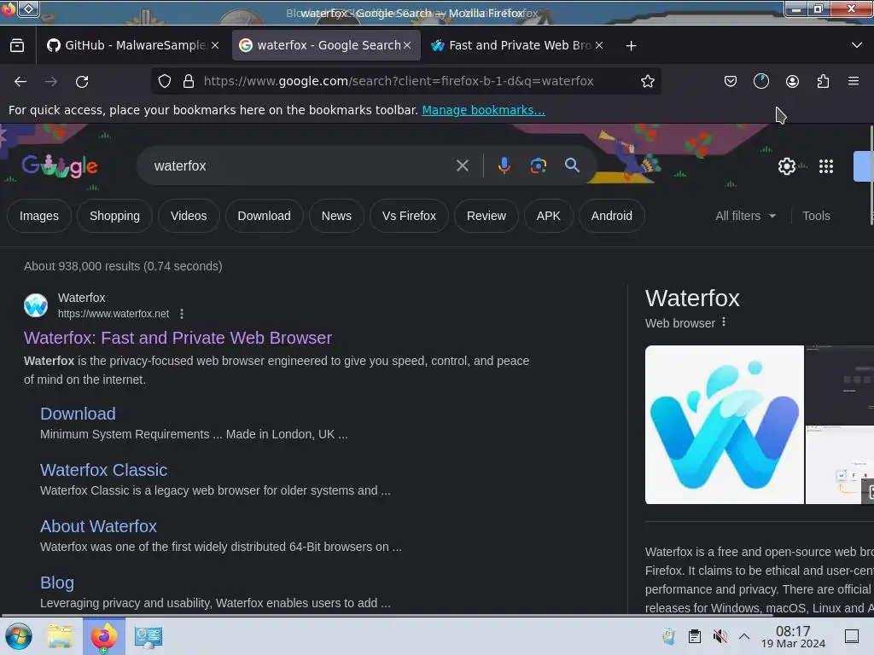Open knowledge panel more options dots

click(x=724, y=322)
